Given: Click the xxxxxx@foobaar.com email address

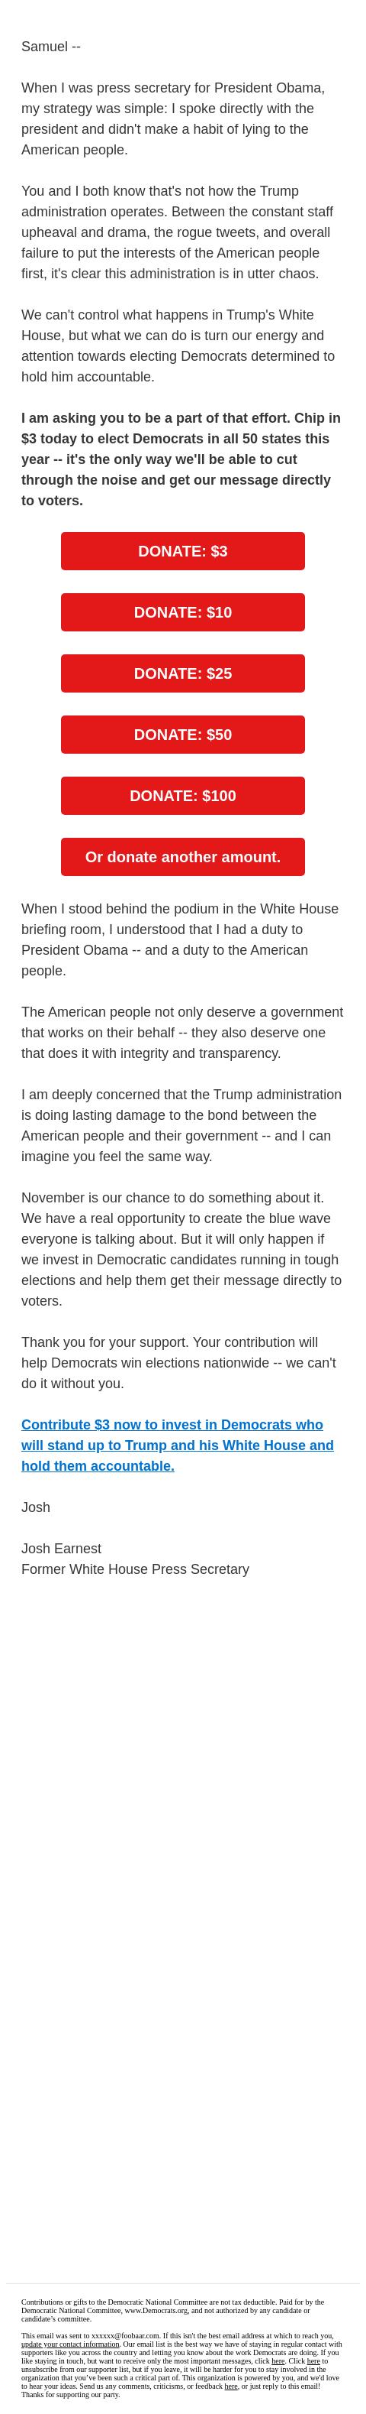Looking at the screenshot, I should click(126, 2335).
